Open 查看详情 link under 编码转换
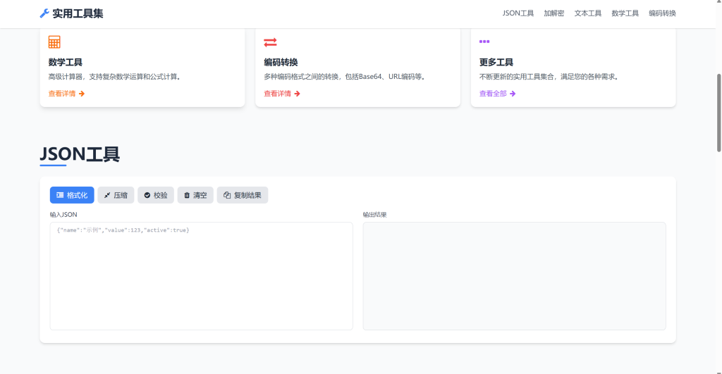Image resolution: width=722 pixels, height=374 pixels. (282, 94)
